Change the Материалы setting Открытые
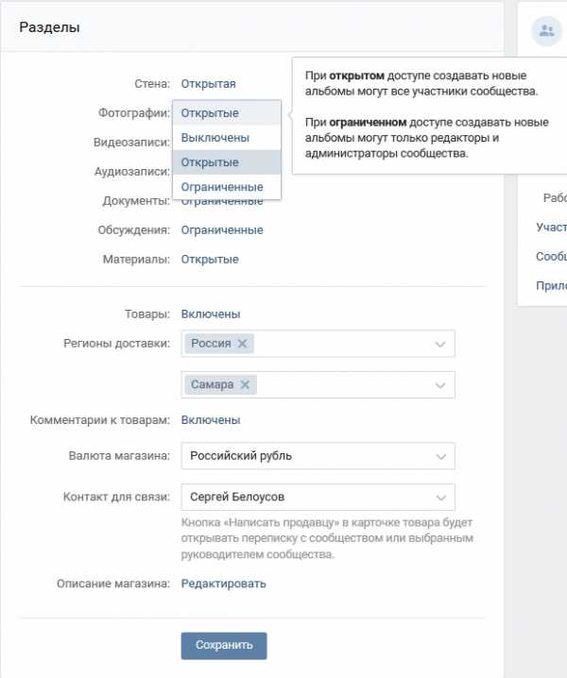The image size is (567, 678). [x=210, y=260]
